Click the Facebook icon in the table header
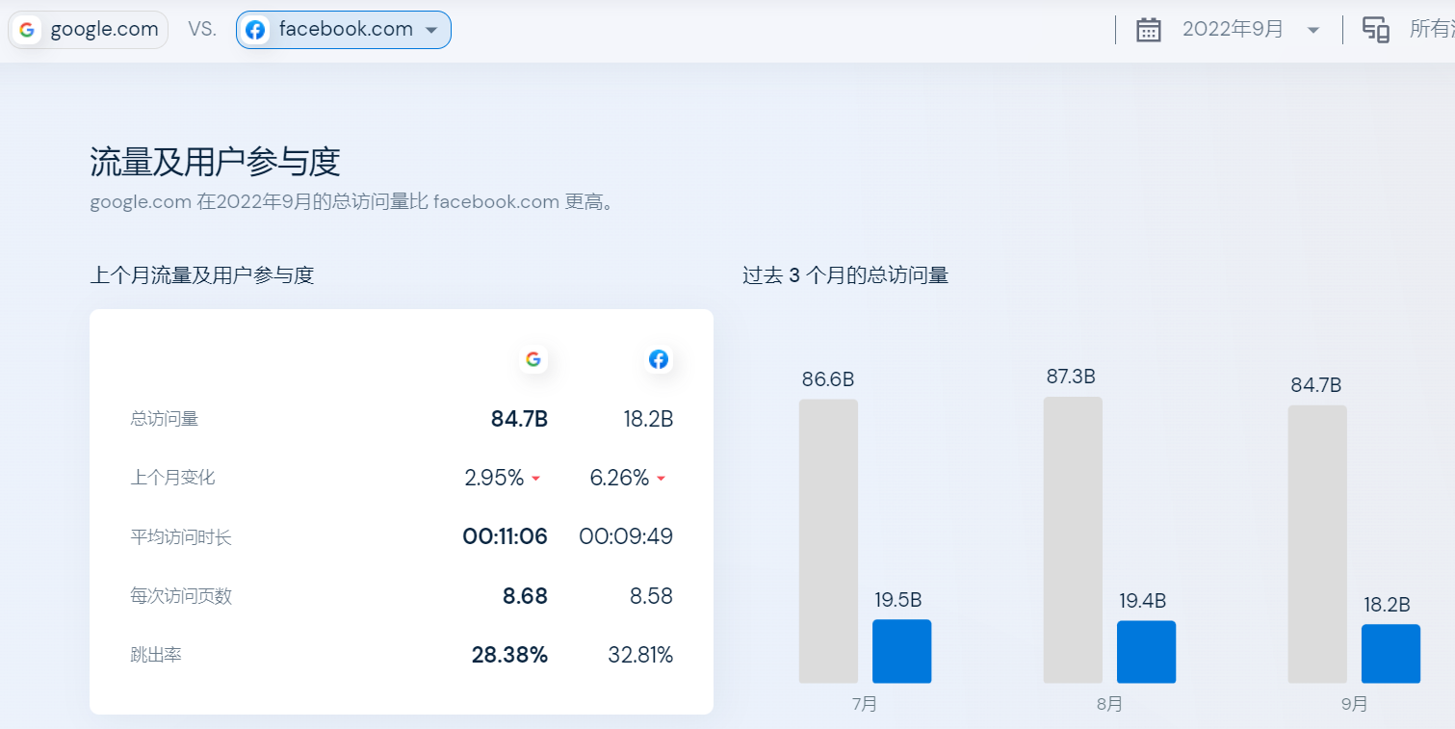 [x=659, y=359]
